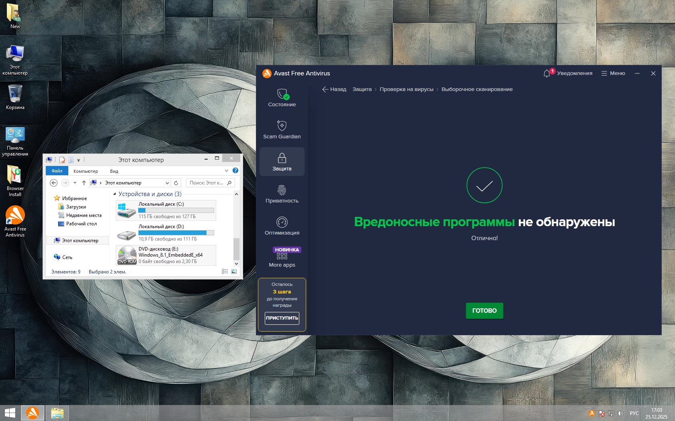
Task: Open the Файл tab in Explorer
Action: coord(57,171)
